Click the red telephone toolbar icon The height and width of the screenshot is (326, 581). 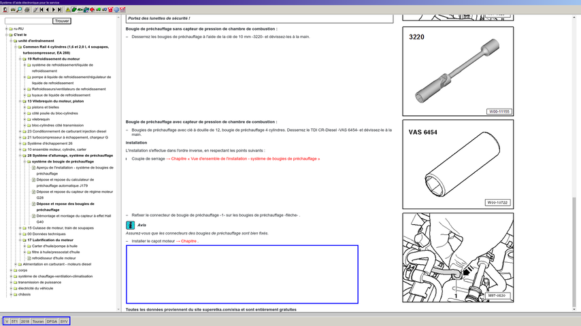click(x=110, y=10)
